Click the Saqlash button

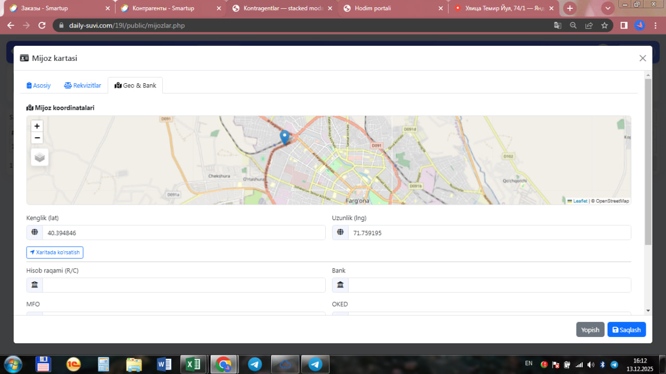626,330
